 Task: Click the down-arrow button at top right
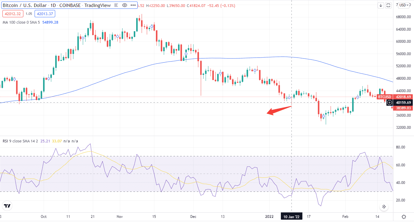point(381,5)
